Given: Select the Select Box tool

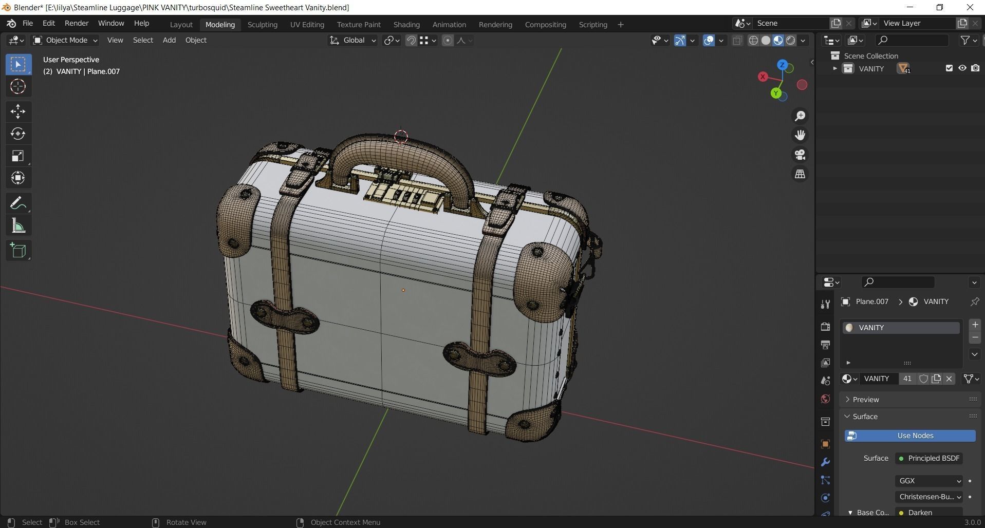Looking at the screenshot, I should coord(18,64).
